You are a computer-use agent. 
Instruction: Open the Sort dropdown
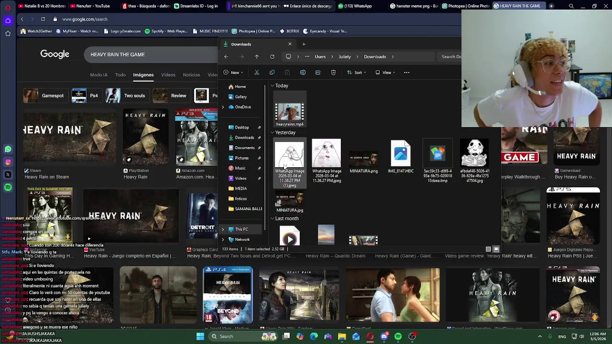point(357,73)
